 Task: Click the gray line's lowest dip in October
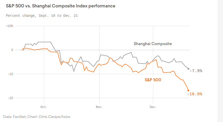pyautogui.click(x=74, y=71)
